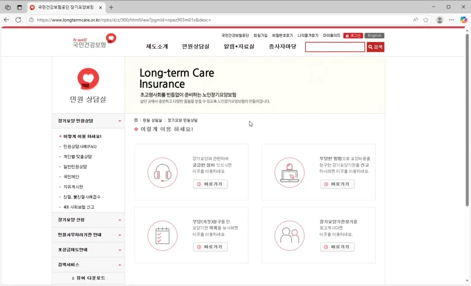Reload the page with refresh icon
The width and height of the screenshot is (471, 286).
click(18, 20)
